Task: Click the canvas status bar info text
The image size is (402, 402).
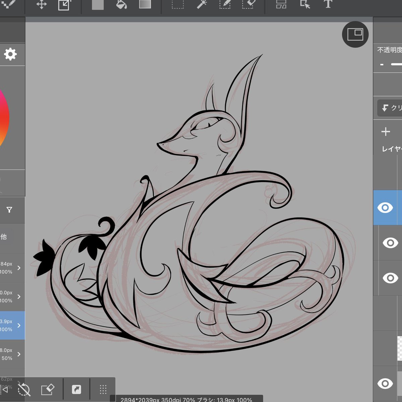Action: pyautogui.click(x=186, y=399)
